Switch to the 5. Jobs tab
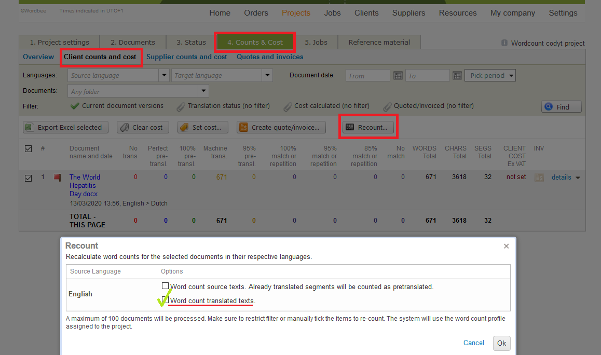The height and width of the screenshot is (355, 601). pyautogui.click(x=316, y=42)
